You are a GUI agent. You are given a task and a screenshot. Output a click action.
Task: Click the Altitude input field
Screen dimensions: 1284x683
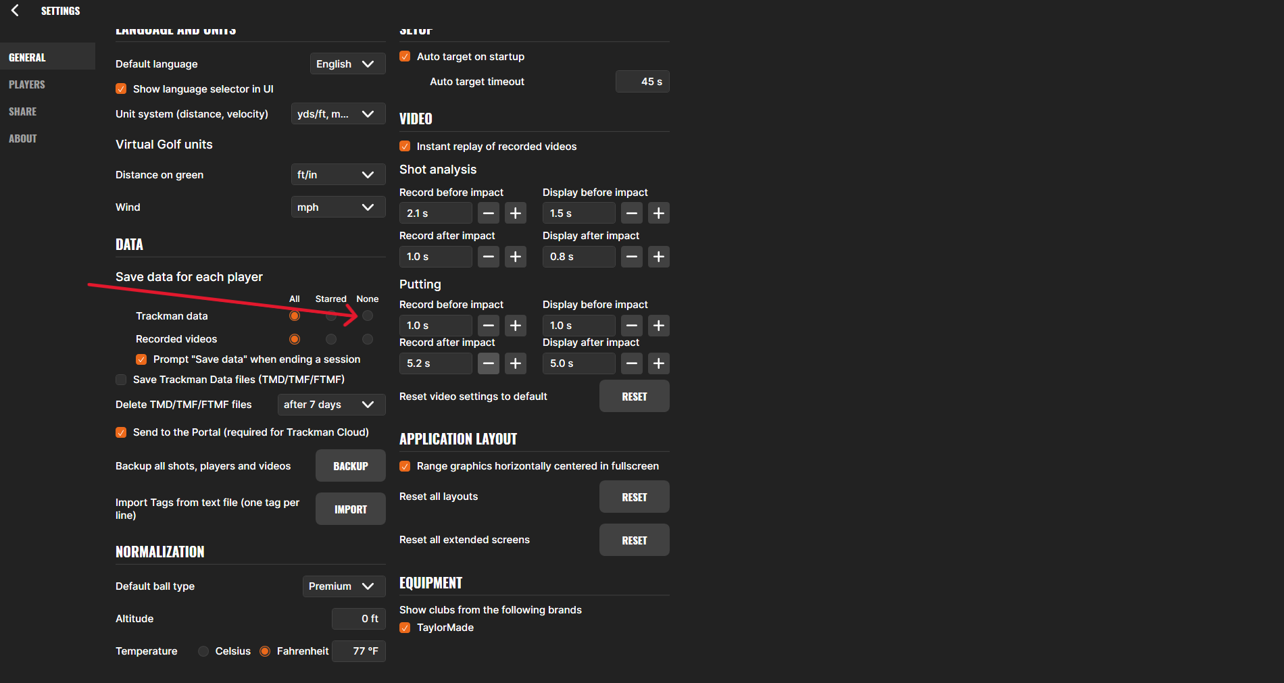pyautogui.click(x=359, y=619)
